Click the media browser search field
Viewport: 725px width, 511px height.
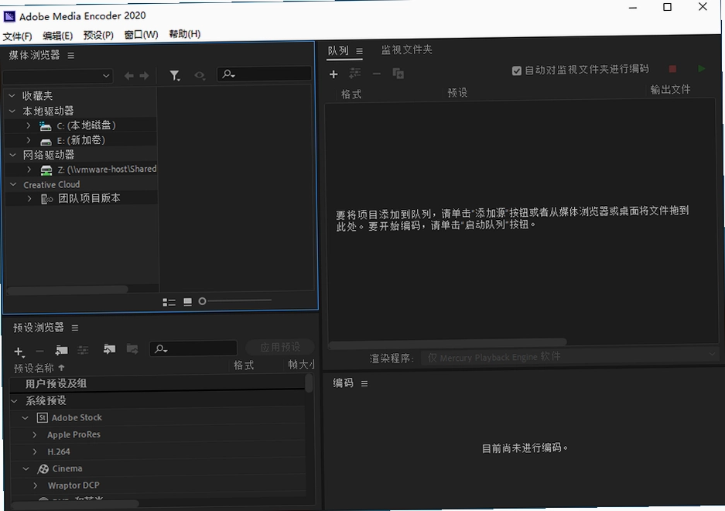point(264,74)
